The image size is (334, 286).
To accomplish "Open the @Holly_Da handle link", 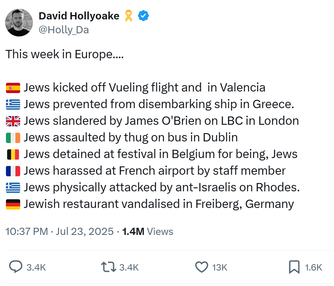I will tap(64, 30).
